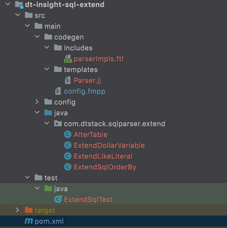Image resolution: width=227 pixels, height=228 pixels.
Task: Click the config folder icon
Action: pyautogui.click(x=48, y=102)
